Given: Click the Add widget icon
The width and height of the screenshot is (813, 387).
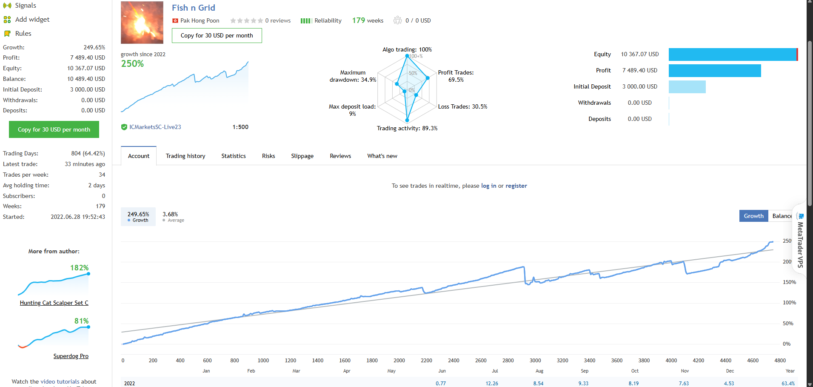Looking at the screenshot, I should coord(7,20).
